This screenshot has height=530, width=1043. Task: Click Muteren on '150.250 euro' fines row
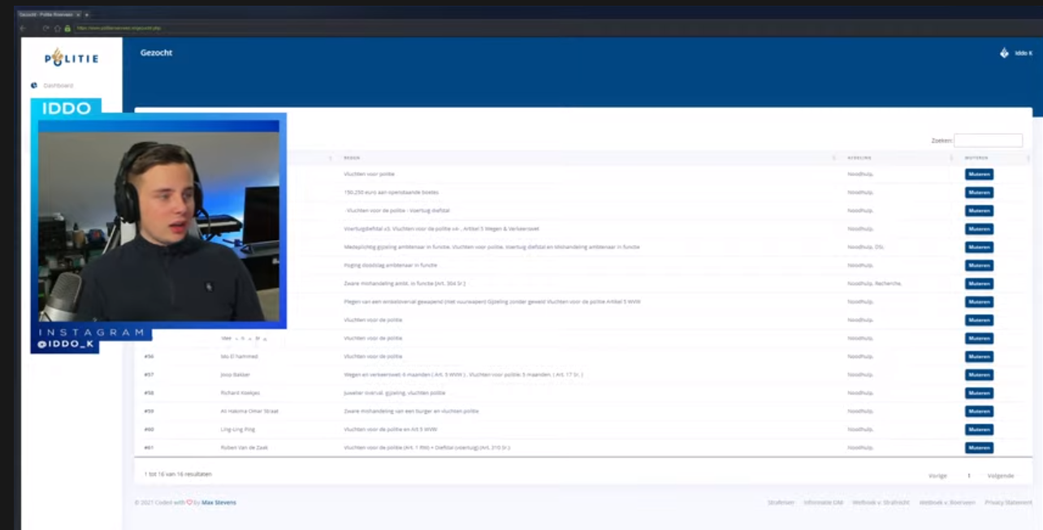coord(979,192)
